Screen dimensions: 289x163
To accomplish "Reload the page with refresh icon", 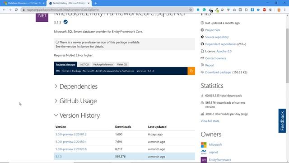I will (16, 10).
